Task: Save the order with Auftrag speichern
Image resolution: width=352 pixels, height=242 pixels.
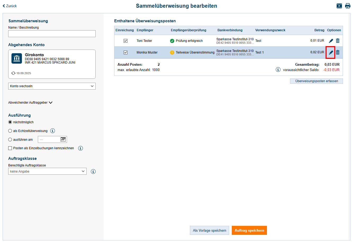Action: [249, 230]
